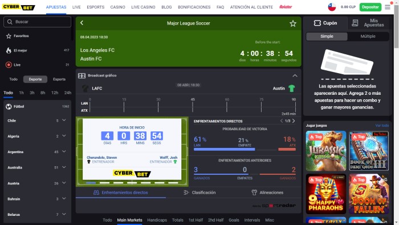Viewport: 399px width, 225px height.
Task: Switch sidebar filter to Deporte
Action: [x=35, y=79]
